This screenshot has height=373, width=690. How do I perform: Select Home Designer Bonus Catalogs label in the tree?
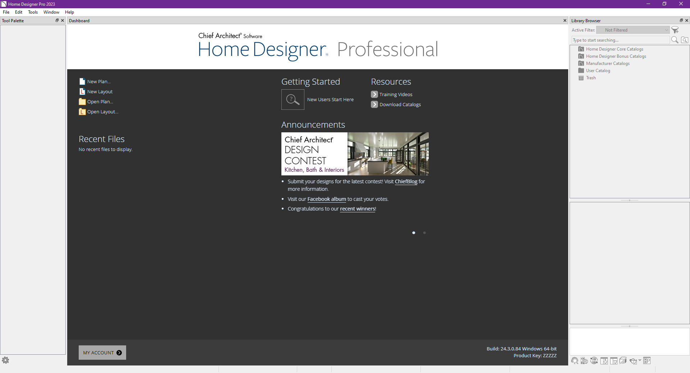point(616,56)
